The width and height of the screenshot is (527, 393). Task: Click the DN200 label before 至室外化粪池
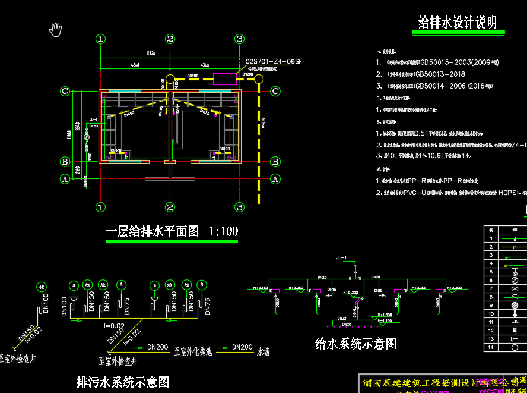158,347
